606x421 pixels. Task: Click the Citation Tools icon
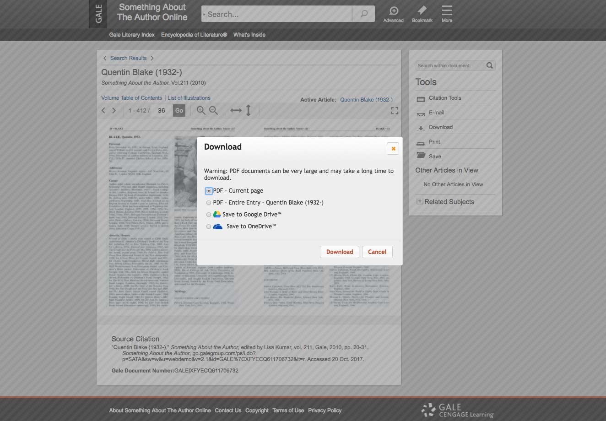421,98
